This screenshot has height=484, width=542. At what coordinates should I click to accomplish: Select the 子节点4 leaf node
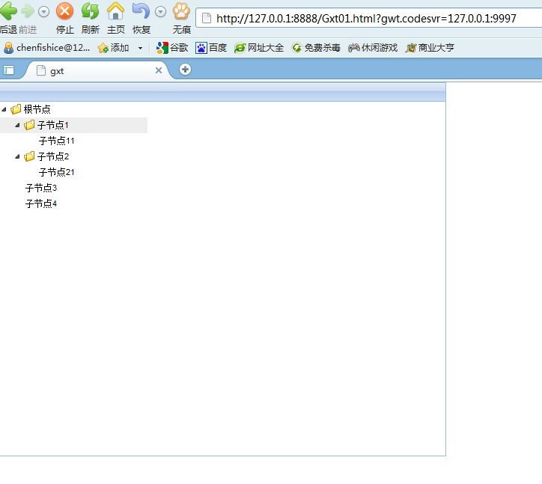tap(41, 203)
